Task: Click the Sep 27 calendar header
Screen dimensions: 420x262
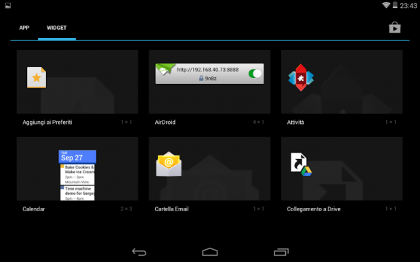Action: point(77,156)
